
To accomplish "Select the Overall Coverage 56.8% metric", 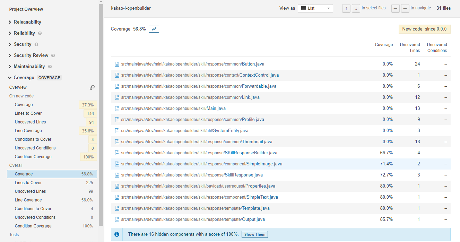I will 52,174.
